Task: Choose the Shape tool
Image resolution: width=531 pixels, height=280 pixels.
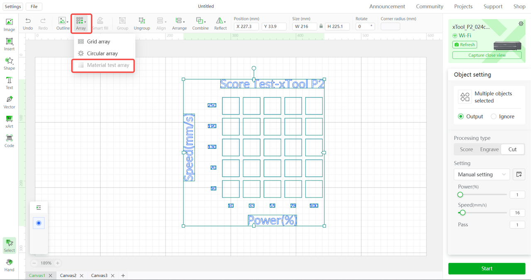Action: coord(9,63)
